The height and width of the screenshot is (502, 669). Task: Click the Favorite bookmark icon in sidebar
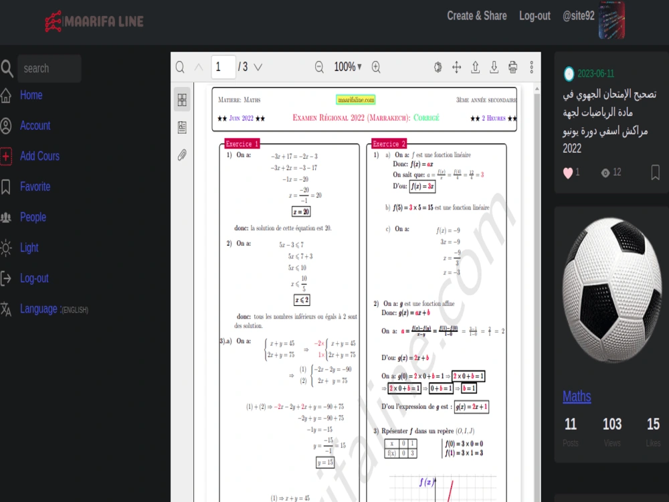[x=5, y=187]
